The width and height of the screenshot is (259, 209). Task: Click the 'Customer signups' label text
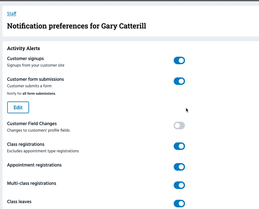pos(25,59)
